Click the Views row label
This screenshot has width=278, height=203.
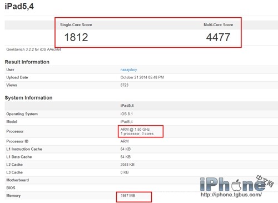[x=12, y=85]
